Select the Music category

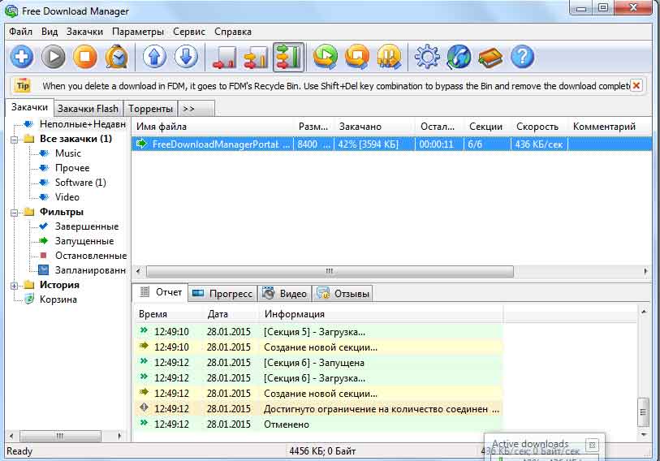[x=67, y=153]
